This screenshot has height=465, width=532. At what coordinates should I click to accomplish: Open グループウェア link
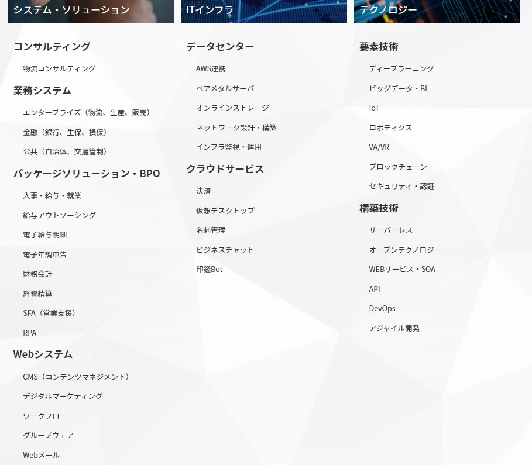(x=48, y=435)
